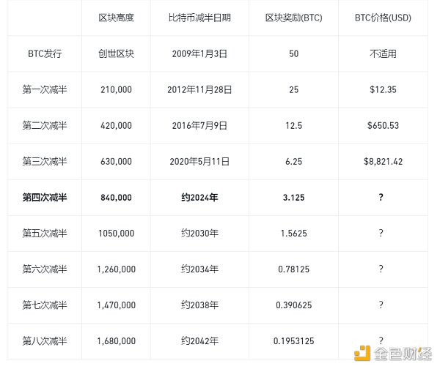Screen dimensions: 440x369
Task: Select the 第三次减半 row label
Action: [x=44, y=161]
